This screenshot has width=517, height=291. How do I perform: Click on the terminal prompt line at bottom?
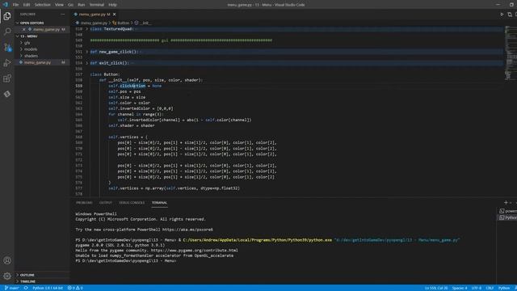coord(125,260)
